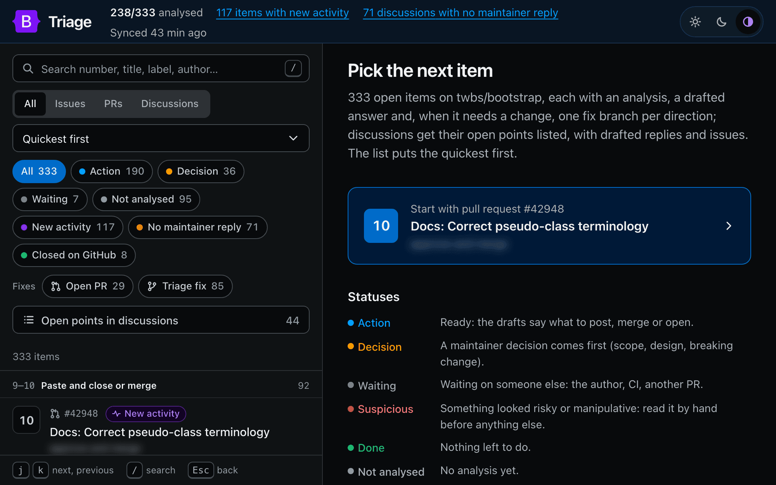Click the Esc key hint in footer
Viewport: 776px width, 485px height.
click(201, 470)
